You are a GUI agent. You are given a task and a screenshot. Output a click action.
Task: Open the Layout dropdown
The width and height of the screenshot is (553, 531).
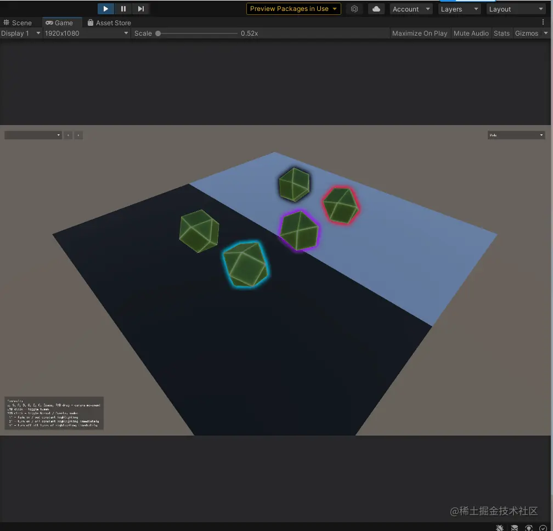[x=516, y=9]
